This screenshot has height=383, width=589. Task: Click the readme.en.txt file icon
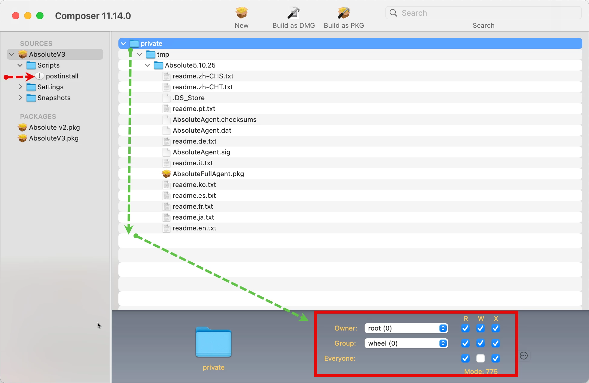(x=166, y=228)
